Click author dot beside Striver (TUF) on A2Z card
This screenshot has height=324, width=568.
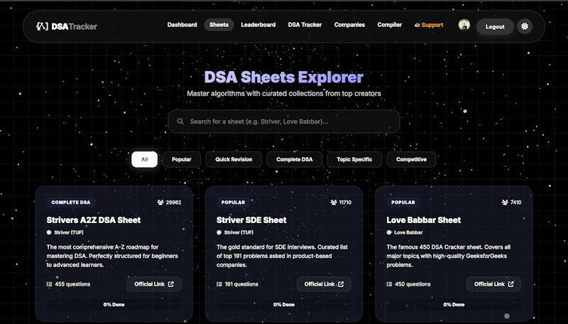pyautogui.click(x=49, y=232)
